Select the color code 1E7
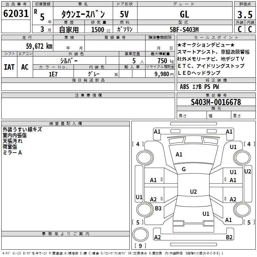257x257 pixels. (x=53, y=74)
